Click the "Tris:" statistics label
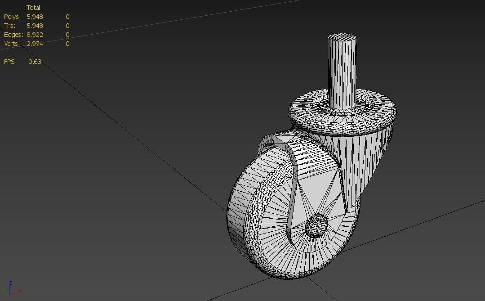 tap(9, 26)
